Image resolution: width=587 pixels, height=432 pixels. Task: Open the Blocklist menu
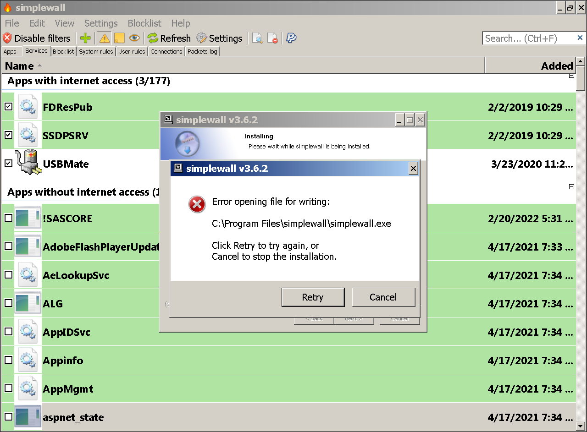144,23
